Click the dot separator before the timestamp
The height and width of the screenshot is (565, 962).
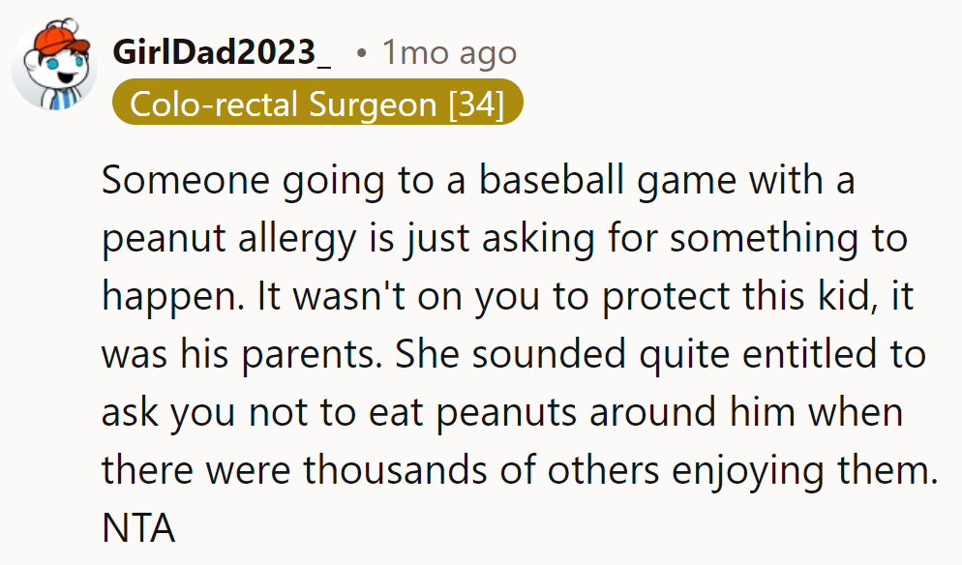tap(360, 53)
